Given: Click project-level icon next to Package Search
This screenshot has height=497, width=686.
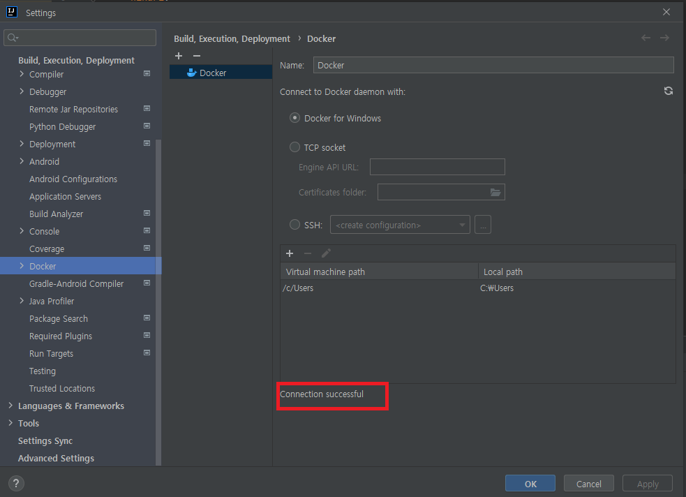Looking at the screenshot, I should click(x=147, y=318).
